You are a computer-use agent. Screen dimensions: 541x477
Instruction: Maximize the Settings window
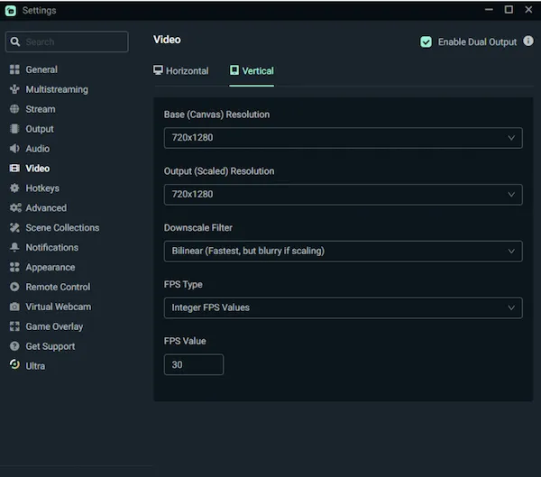pos(509,10)
